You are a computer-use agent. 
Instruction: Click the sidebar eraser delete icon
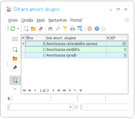click(x=15, y=67)
